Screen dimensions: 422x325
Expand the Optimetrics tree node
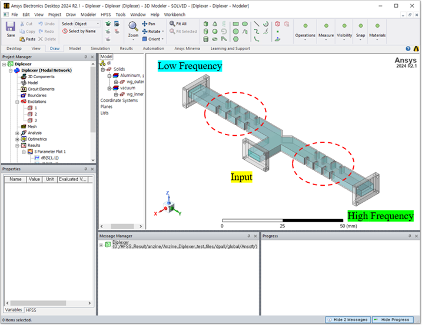point(17,139)
